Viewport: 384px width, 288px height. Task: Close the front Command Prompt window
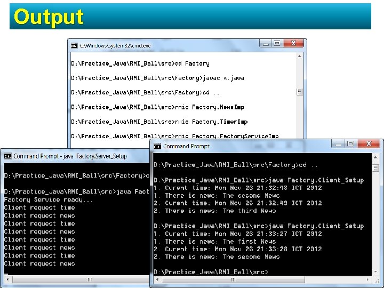click(369, 144)
